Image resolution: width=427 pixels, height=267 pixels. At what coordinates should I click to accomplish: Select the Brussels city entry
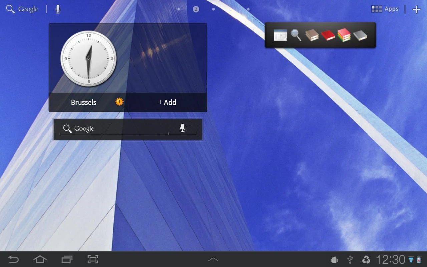pos(84,102)
